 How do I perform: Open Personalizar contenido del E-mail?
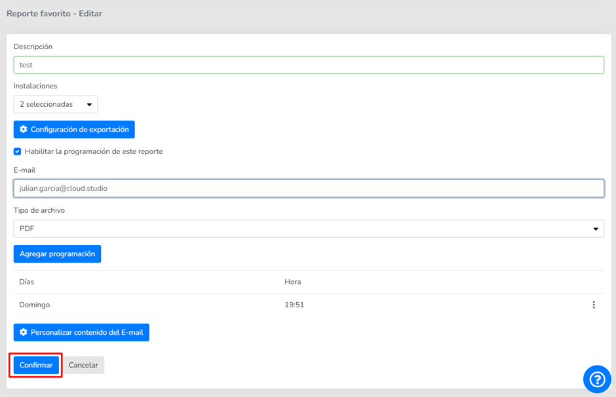[81, 333]
